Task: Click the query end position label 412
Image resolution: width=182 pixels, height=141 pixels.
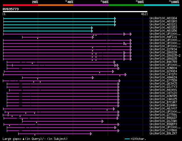Action: point(144,14)
